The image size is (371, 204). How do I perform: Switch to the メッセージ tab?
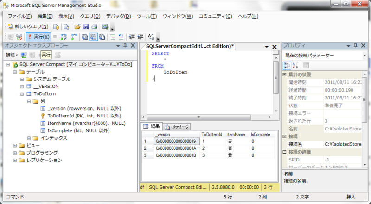[x=177, y=127]
